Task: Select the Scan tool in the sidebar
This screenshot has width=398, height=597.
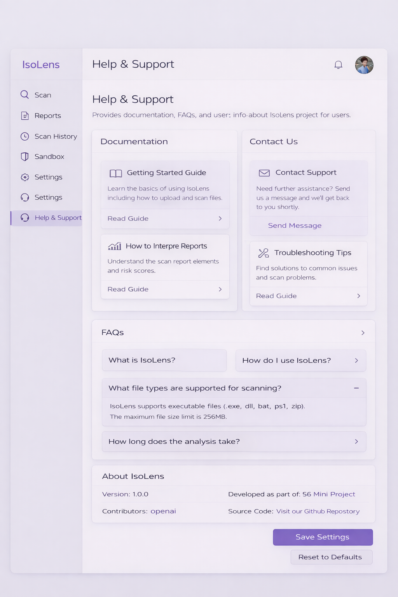Action: (24, 94)
